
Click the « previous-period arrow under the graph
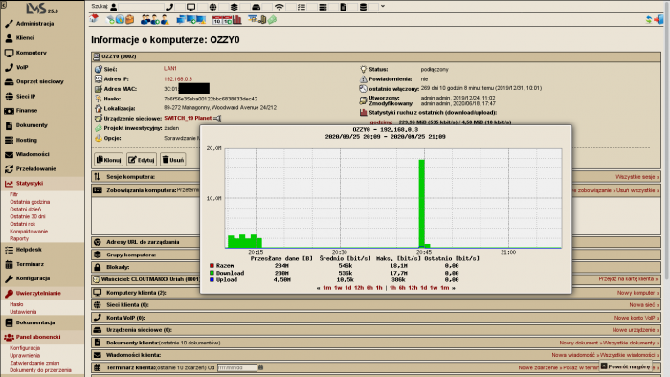point(319,288)
